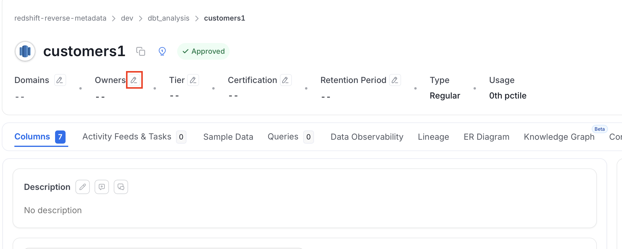Viewport: 622px width, 249px height.
Task: Click the Certification label
Action: click(x=252, y=80)
